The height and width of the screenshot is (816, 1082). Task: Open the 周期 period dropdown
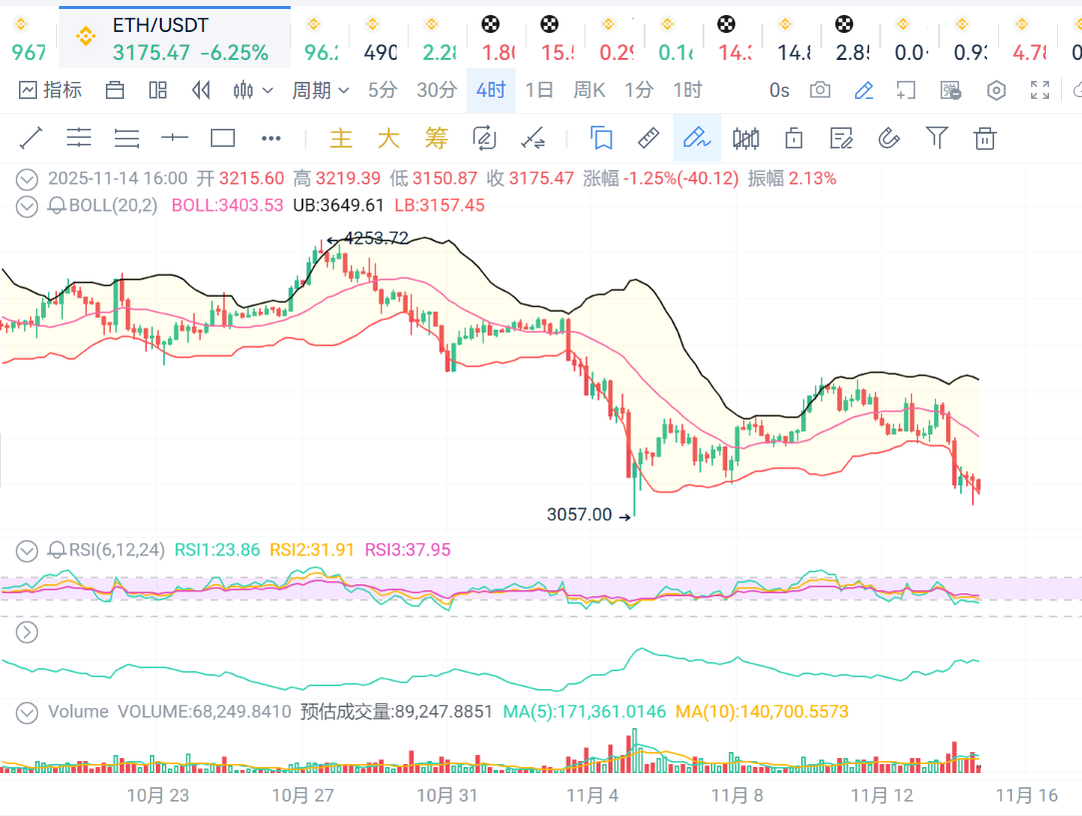pyautogui.click(x=320, y=90)
